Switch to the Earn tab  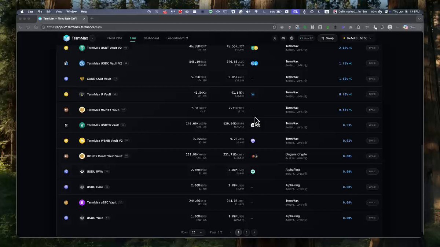133,38
